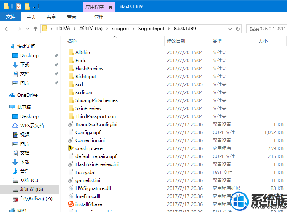
Task: Select FlashSkinPreview.ini file icon
Action: tap(71, 164)
